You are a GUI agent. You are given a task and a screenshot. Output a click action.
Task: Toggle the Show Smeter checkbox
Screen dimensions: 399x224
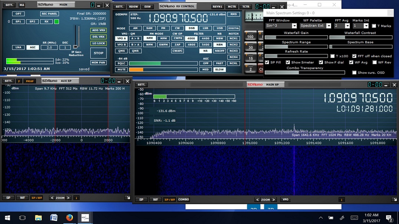(288, 62)
